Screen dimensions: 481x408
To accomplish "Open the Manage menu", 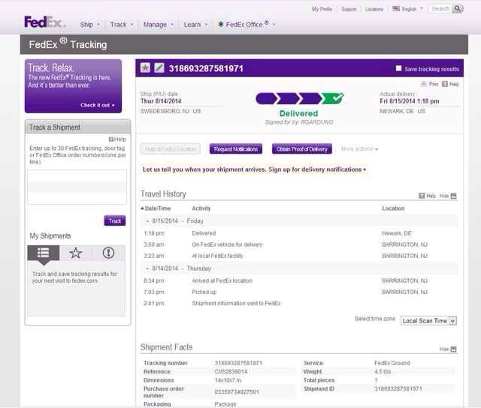I will tap(158, 25).
